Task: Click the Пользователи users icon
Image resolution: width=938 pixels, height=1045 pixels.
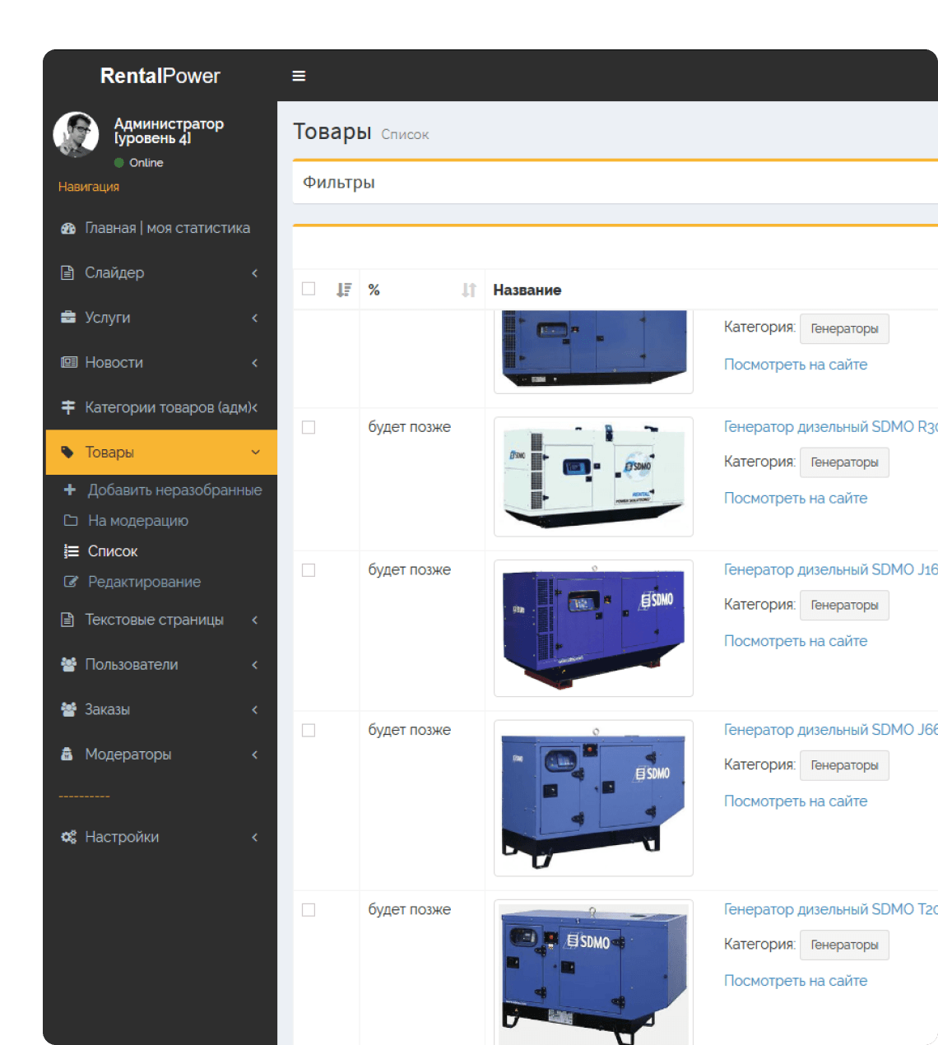Action: coord(69,665)
